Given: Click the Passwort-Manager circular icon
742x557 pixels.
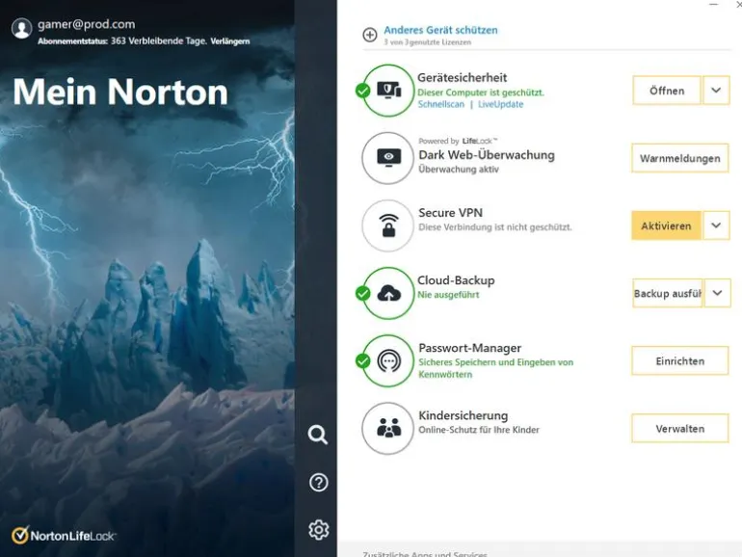Looking at the screenshot, I should click(x=388, y=361).
